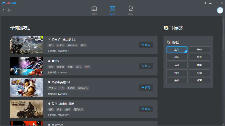Click gamepad platform icon beside 终极街头霸王4

[x=49, y=82]
